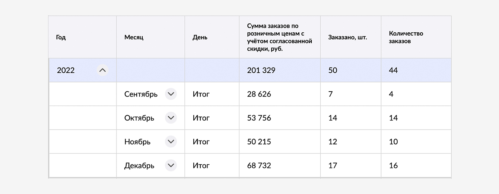Click the Итог cell in Сентябрь row

pyautogui.click(x=201, y=94)
